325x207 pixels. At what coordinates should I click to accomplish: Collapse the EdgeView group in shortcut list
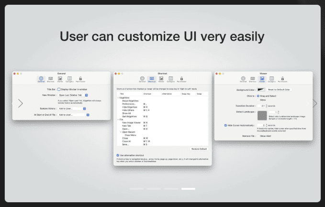(118, 98)
